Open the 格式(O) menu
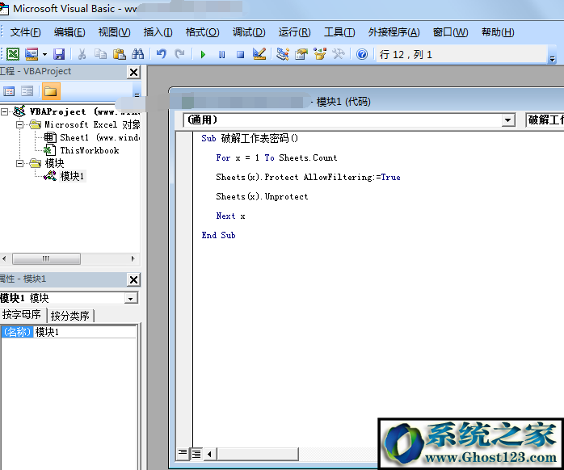Image resolution: width=564 pixels, height=470 pixels. coord(202,32)
